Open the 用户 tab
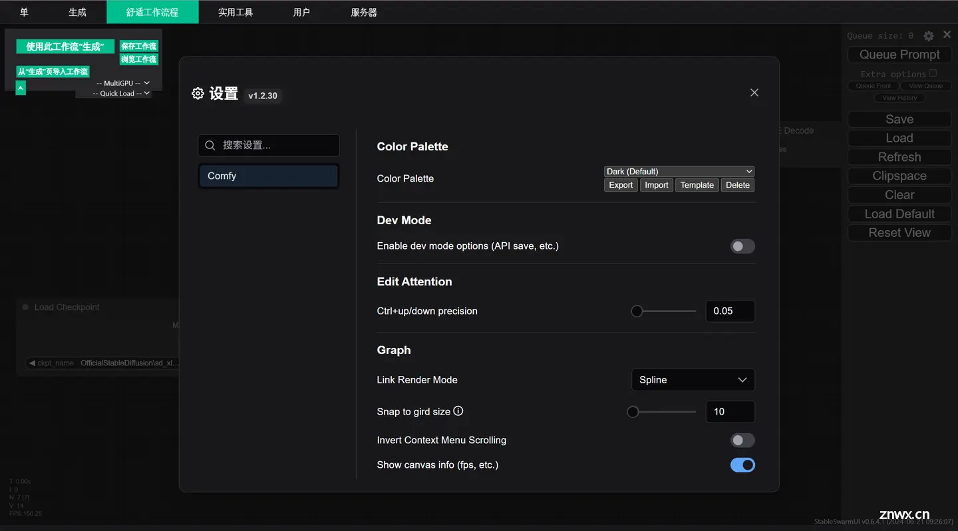This screenshot has height=531, width=958. (x=301, y=12)
